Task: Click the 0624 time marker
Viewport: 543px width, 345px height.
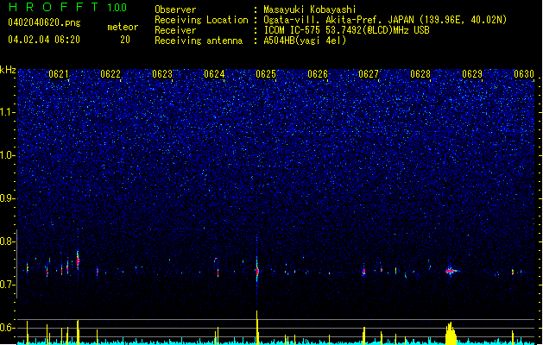Action: pyautogui.click(x=214, y=74)
